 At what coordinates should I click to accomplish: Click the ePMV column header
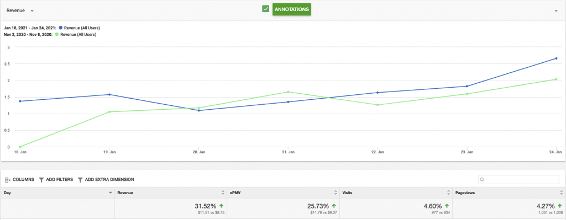pyautogui.click(x=284, y=192)
